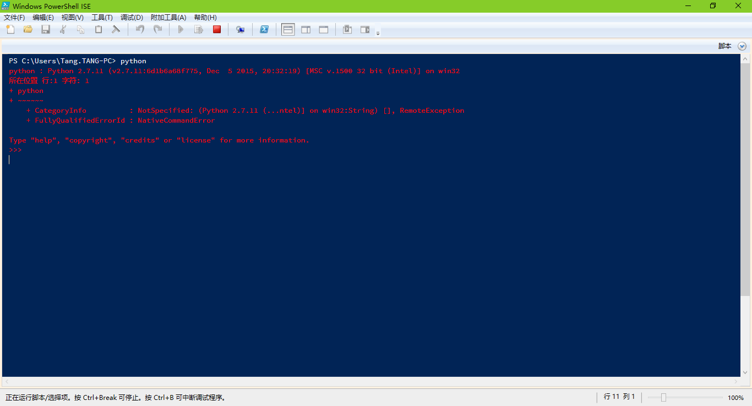
Task: Open a script file using folder icon
Action: [28, 29]
